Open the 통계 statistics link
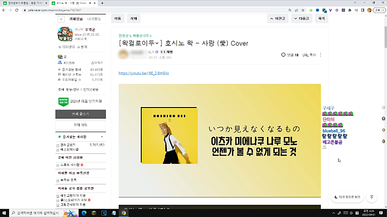 coord(82,47)
